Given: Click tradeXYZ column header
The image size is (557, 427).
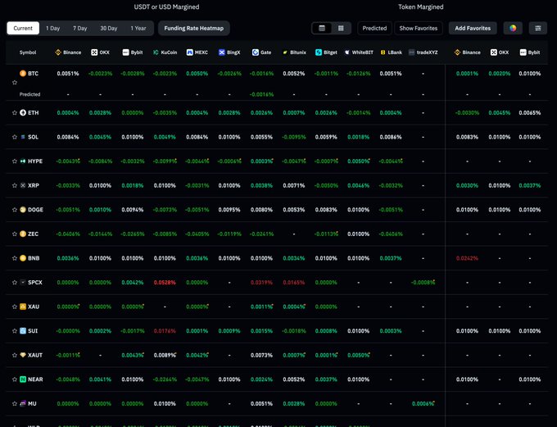Looking at the screenshot, I should pos(423,52).
